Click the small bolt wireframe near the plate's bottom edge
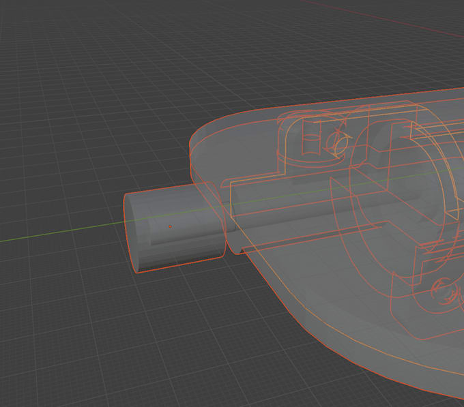464x407 pixels. point(446,290)
